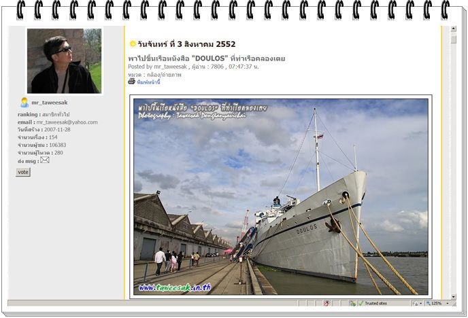
Task: Click the vertical scrollbar thumb
Action: (x=454, y=39)
